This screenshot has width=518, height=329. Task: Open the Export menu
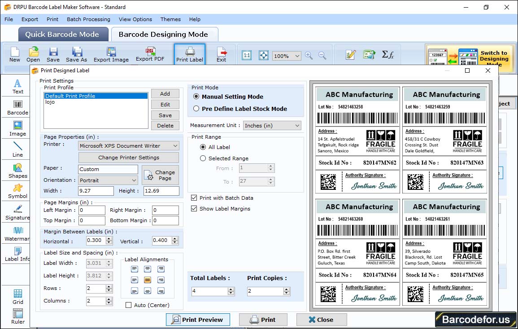tap(30, 19)
